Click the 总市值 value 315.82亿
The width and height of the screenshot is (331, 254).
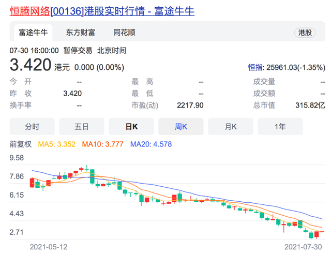pyautogui.click(x=310, y=105)
